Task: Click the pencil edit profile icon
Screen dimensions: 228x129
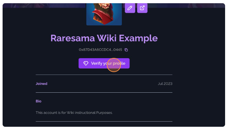Action: [130, 8]
